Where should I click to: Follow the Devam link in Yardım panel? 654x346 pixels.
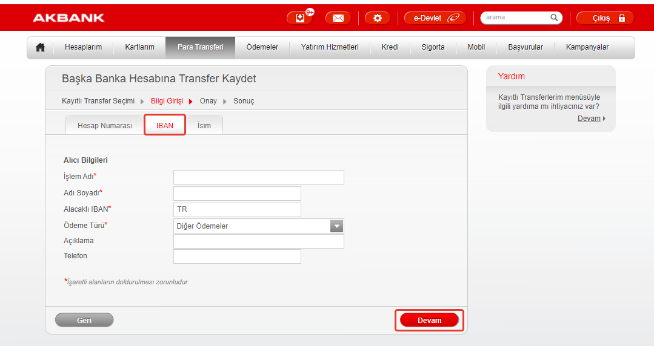pyautogui.click(x=589, y=119)
